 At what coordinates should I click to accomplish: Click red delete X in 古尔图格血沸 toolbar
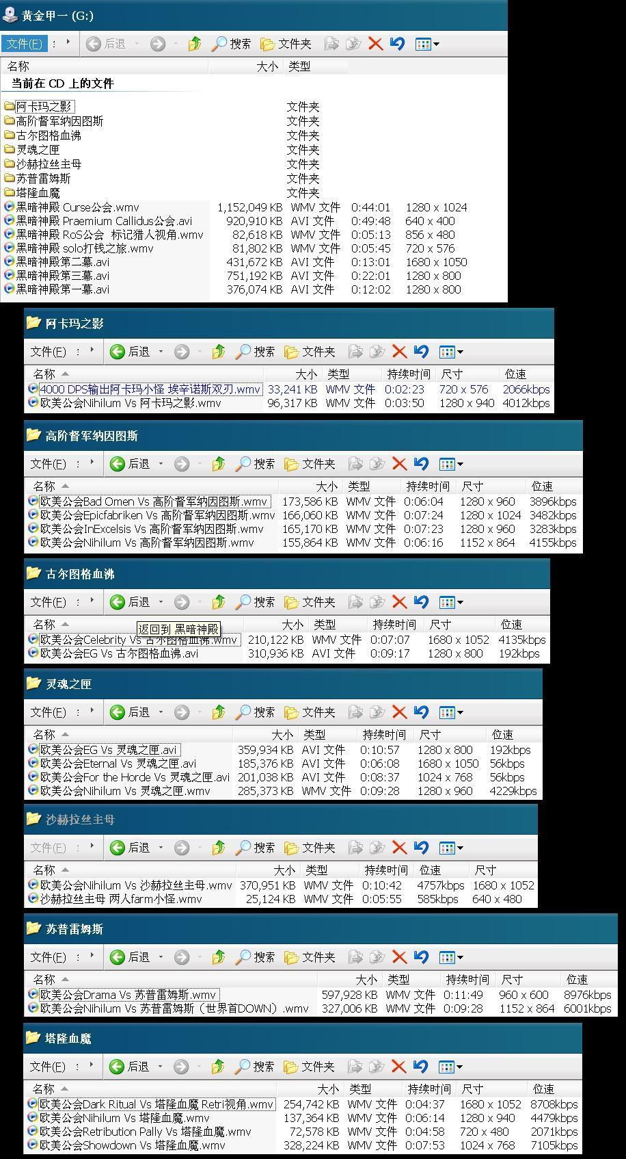coord(399,602)
